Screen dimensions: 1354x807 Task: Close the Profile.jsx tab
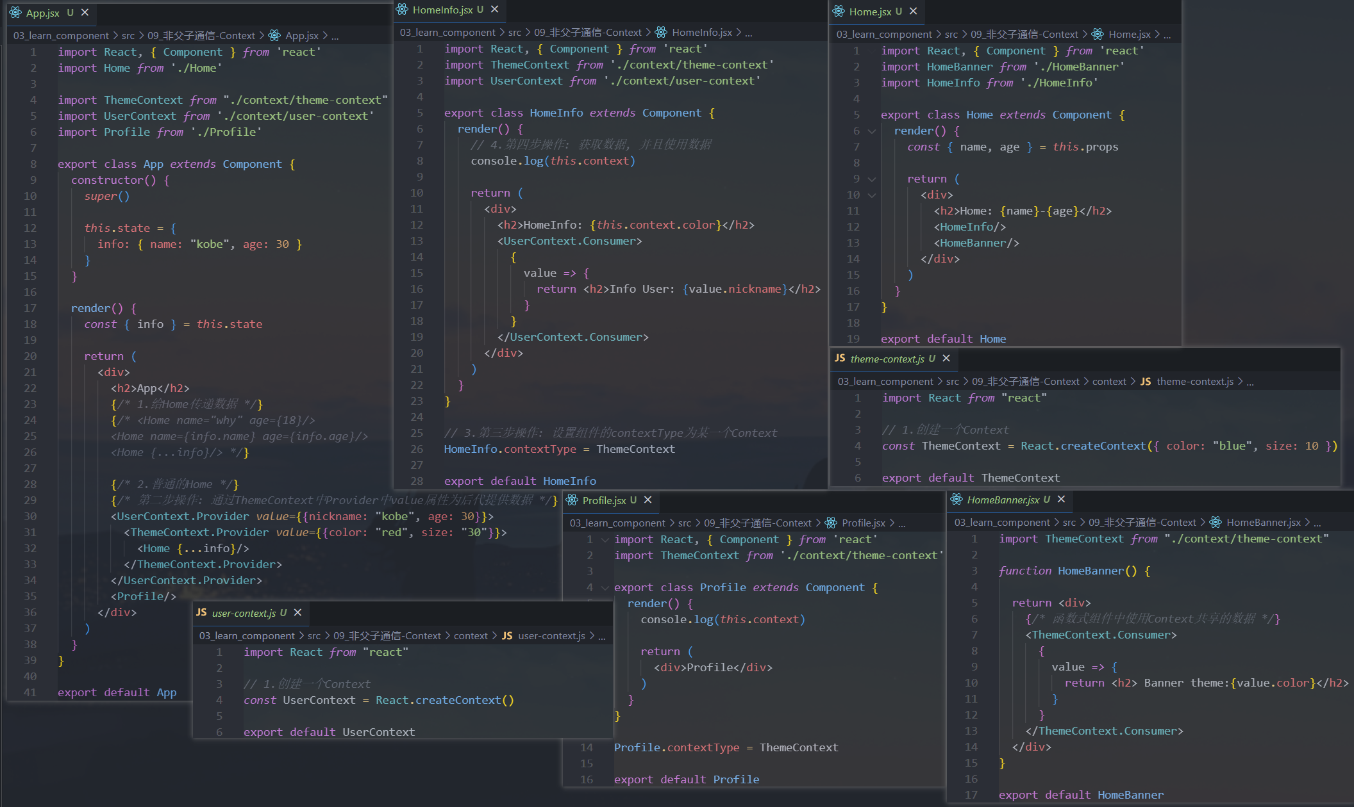click(648, 500)
